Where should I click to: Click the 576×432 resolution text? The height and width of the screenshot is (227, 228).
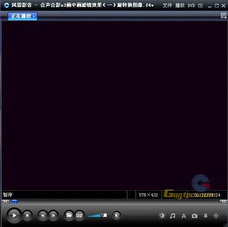pyautogui.click(x=148, y=195)
